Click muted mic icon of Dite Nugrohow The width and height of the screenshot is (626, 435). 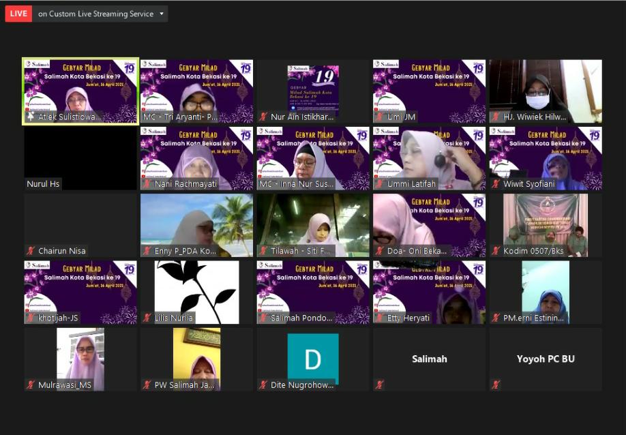263,385
